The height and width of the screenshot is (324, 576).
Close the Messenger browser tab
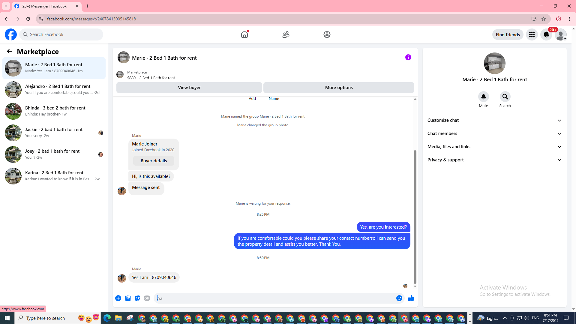click(x=77, y=6)
